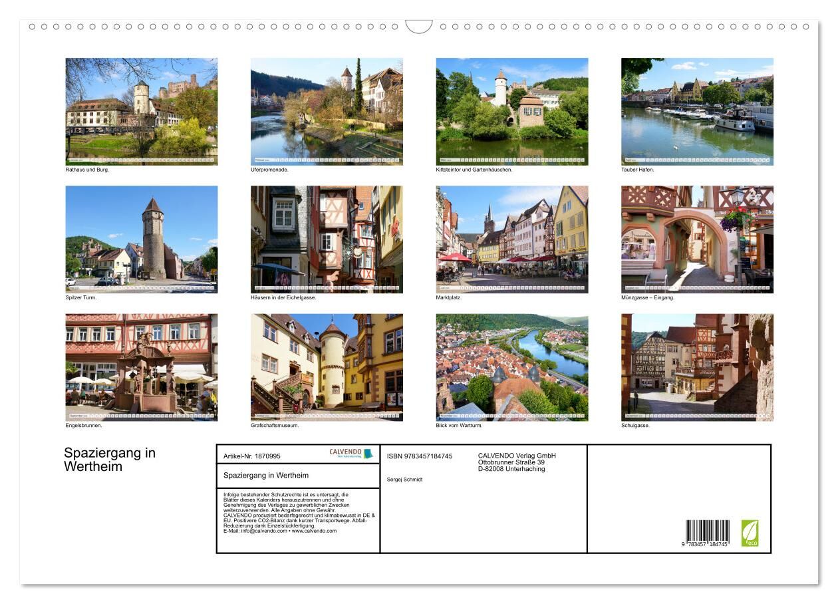Open the Grafschaftsmuseum photo
Screen dimensions: 838x604
coord(327,367)
